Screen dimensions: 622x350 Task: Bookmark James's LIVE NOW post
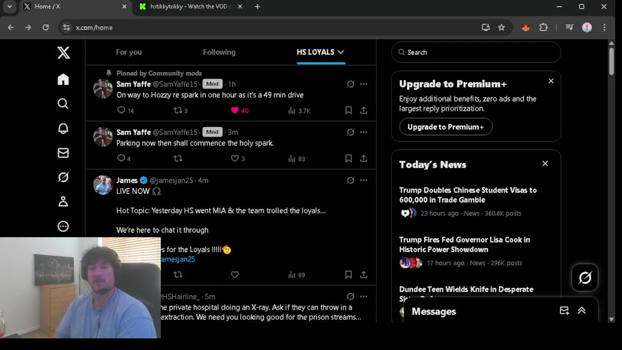[348, 275]
